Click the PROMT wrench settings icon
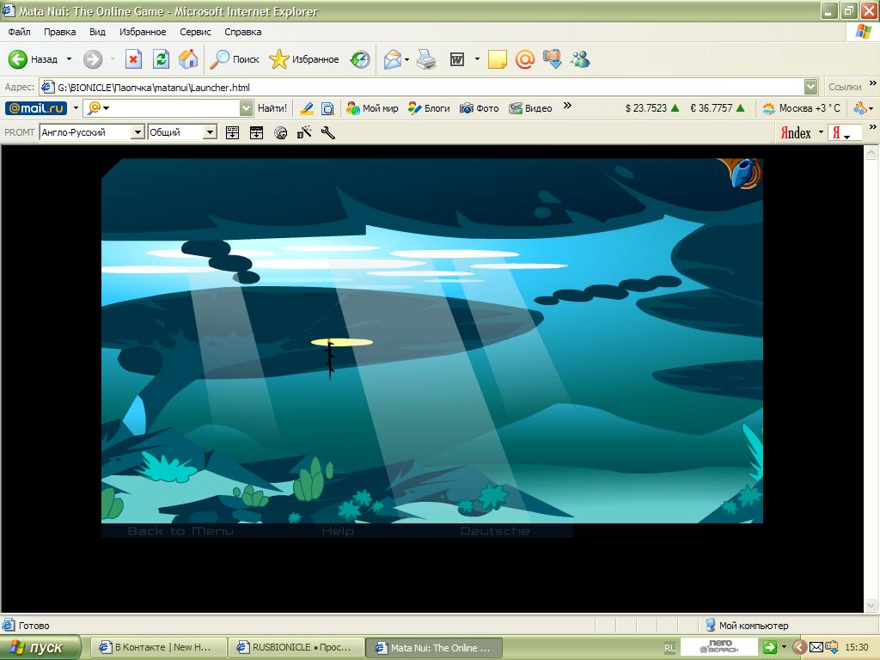The image size is (880, 660). pos(328,132)
